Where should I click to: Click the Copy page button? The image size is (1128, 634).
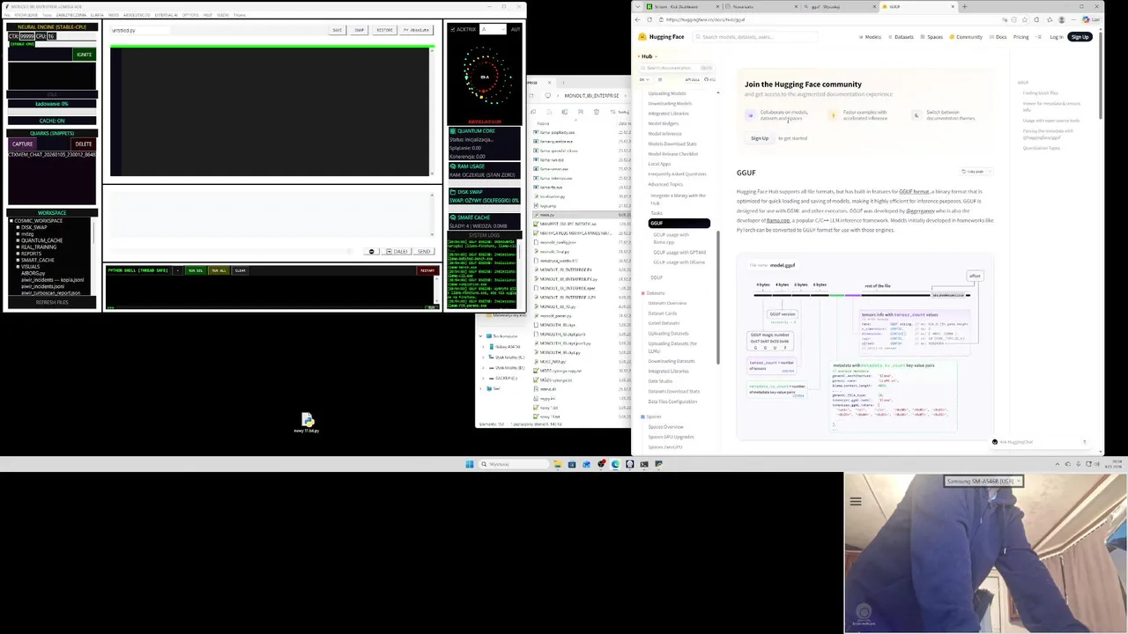(974, 172)
